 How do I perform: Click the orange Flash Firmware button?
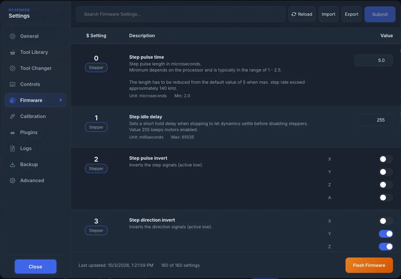pyautogui.click(x=369, y=265)
